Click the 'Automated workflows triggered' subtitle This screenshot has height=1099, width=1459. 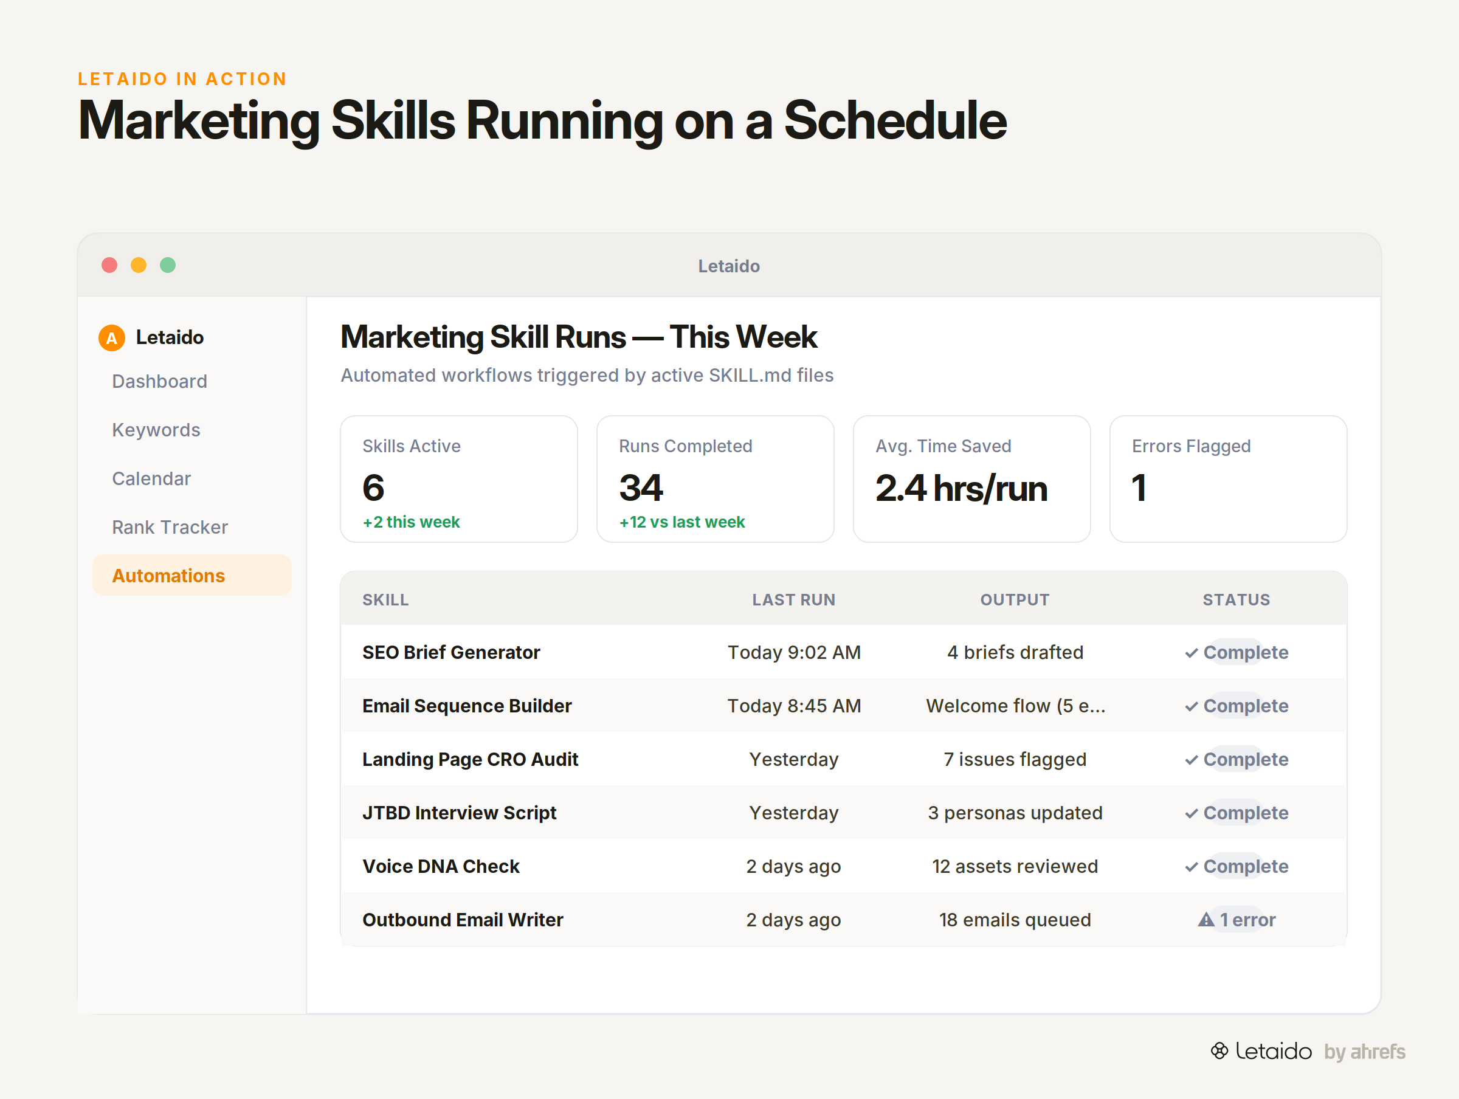pyautogui.click(x=587, y=375)
